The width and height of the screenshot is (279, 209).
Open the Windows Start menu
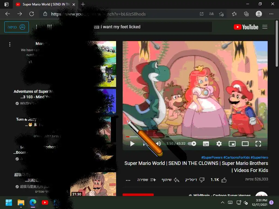9,202
